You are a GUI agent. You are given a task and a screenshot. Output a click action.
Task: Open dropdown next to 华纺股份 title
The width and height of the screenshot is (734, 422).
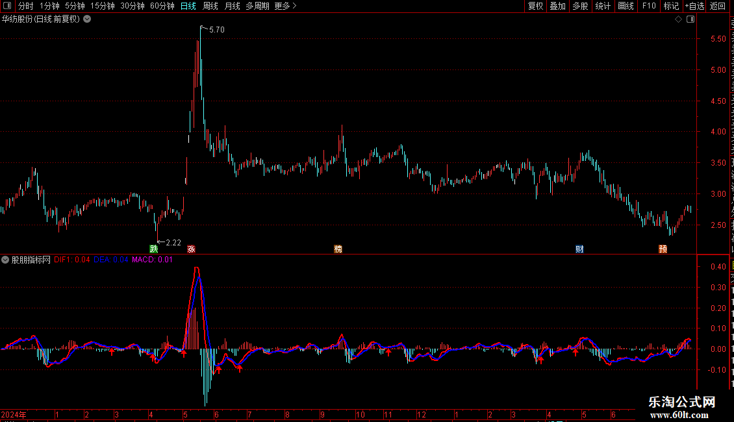tap(87, 19)
